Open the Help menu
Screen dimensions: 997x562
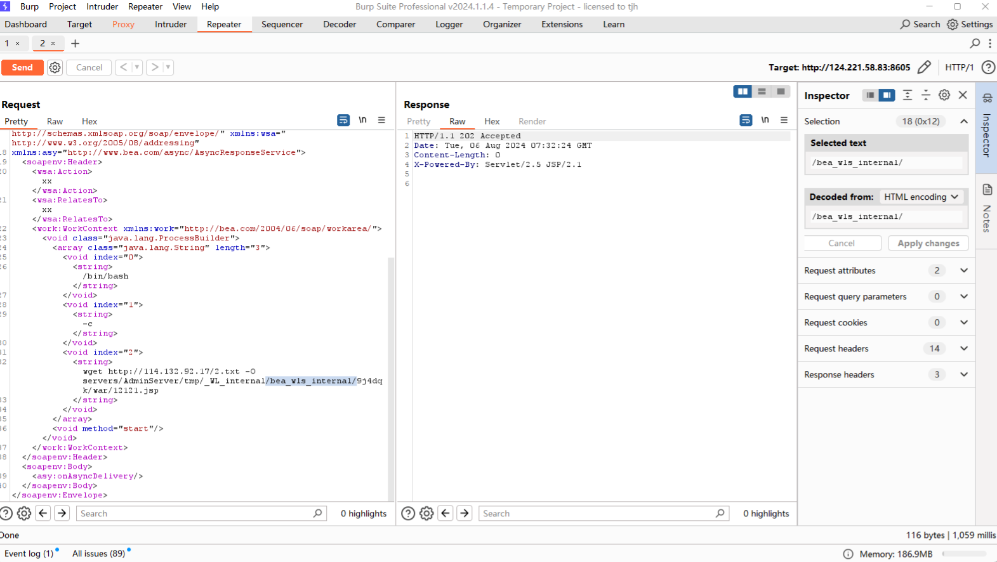pyautogui.click(x=210, y=6)
